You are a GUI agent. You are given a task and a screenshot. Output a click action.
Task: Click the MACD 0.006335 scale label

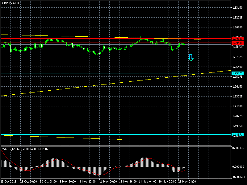[238, 148]
